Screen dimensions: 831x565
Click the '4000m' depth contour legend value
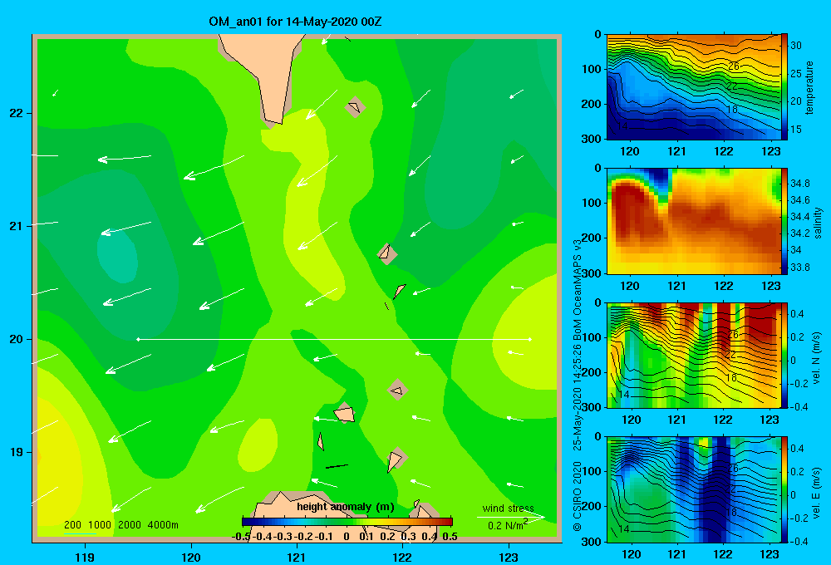[163, 525]
